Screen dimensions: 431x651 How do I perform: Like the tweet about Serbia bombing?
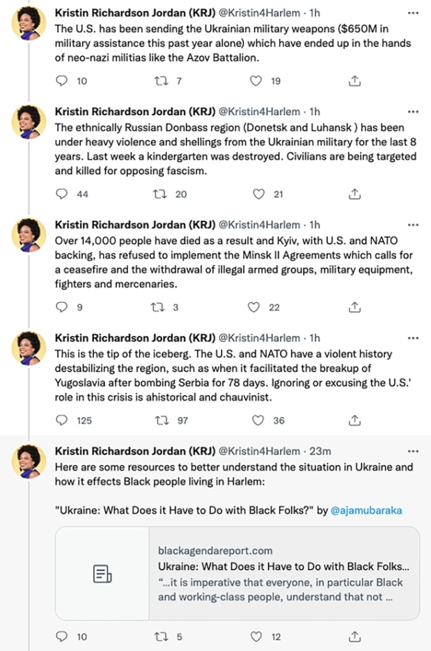(x=256, y=420)
